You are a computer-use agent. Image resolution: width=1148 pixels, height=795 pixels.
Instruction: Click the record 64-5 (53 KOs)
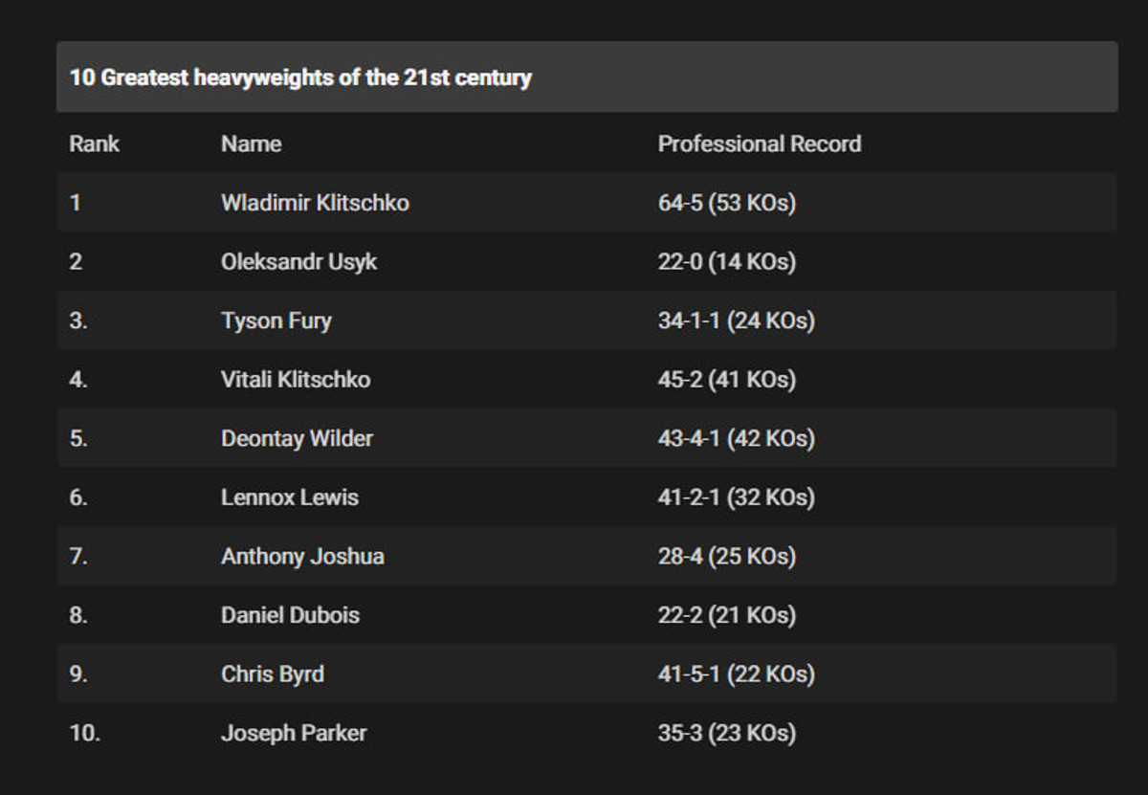(x=726, y=203)
